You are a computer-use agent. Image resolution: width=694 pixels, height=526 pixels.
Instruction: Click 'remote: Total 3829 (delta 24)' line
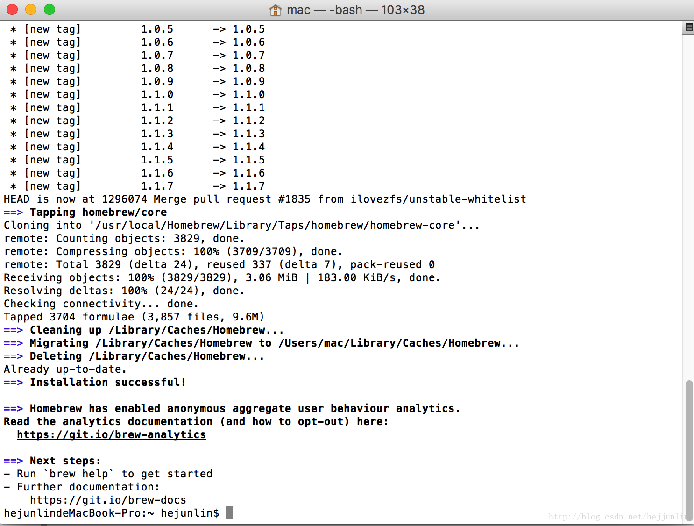(220, 264)
